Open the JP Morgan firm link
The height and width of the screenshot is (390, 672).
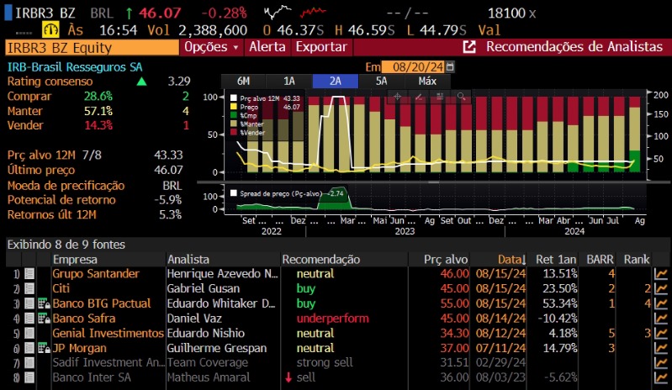pyautogui.click(x=79, y=348)
